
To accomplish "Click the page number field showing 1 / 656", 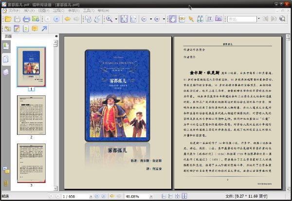I will pos(75,196).
